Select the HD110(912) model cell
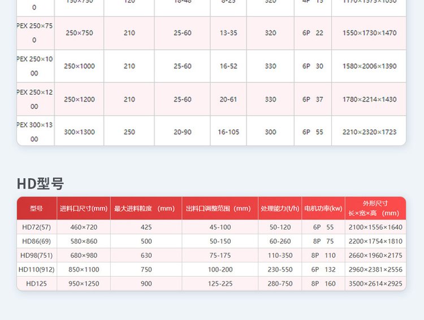Image resolution: width=424 pixels, height=320 pixels. [36, 269]
